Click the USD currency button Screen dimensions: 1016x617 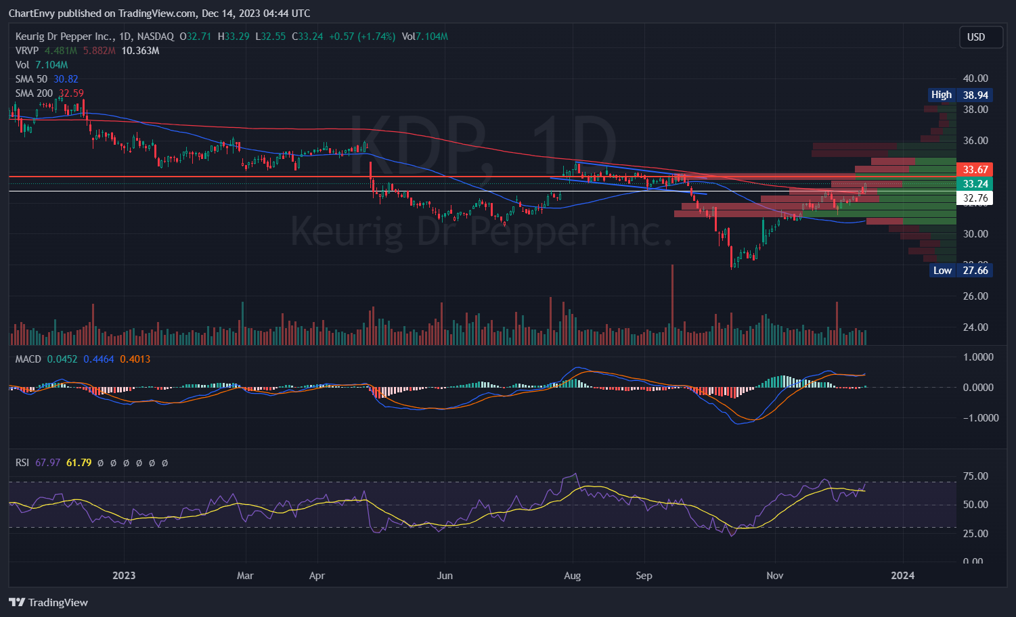click(x=981, y=37)
